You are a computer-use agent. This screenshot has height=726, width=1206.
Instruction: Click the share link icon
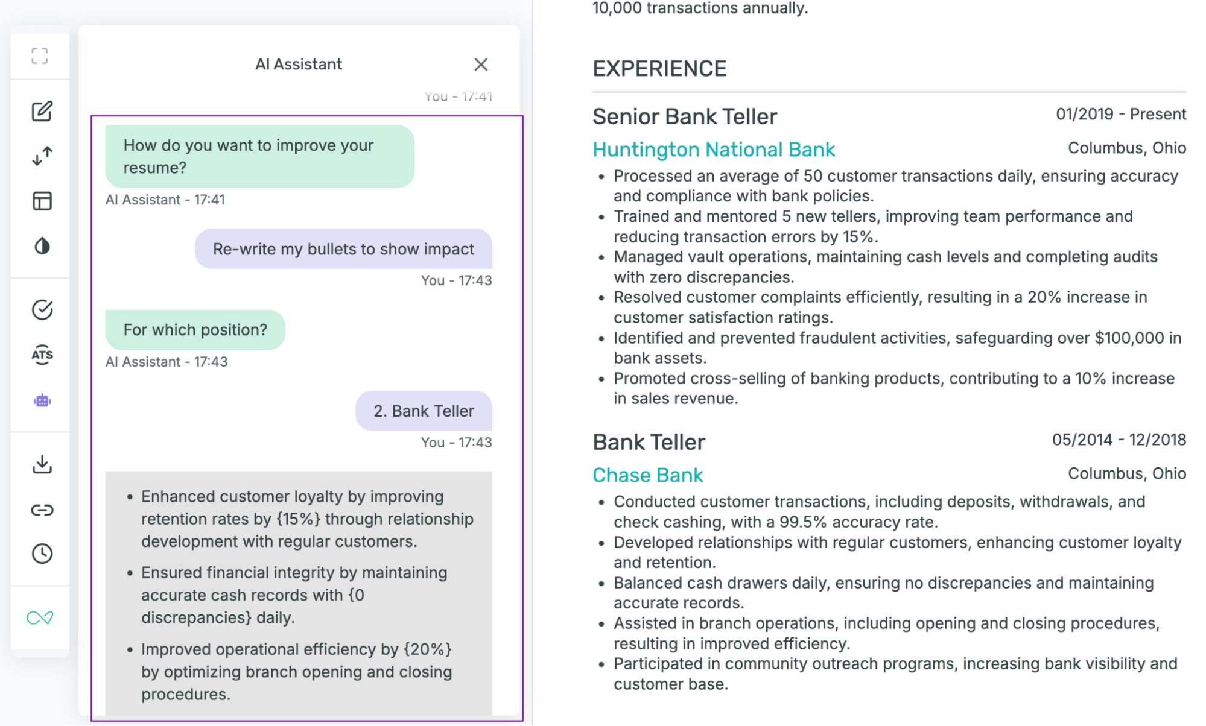click(42, 510)
